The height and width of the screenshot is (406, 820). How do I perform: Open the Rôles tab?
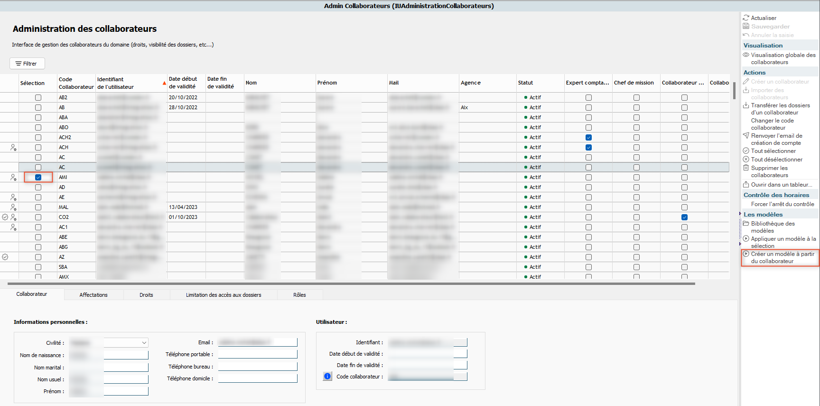click(x=299, y=295)
